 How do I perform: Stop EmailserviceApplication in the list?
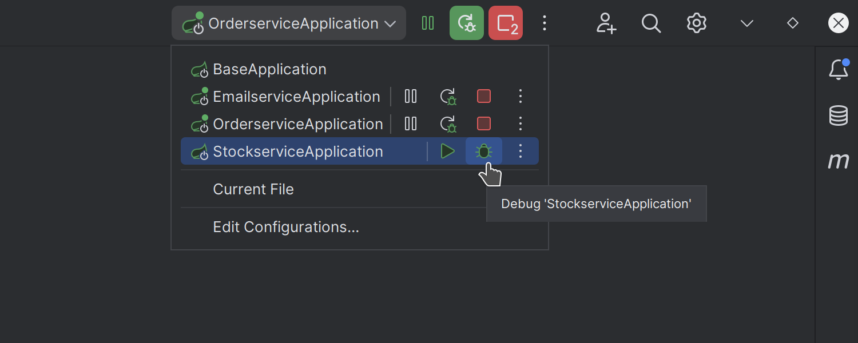484,96
